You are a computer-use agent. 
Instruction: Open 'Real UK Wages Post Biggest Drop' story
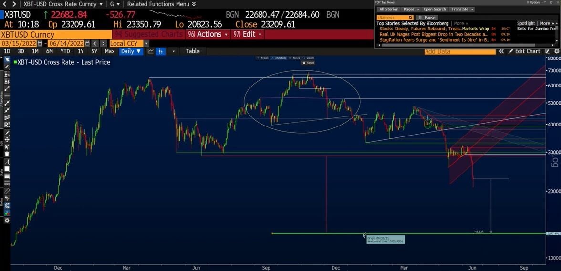(434, 34)
